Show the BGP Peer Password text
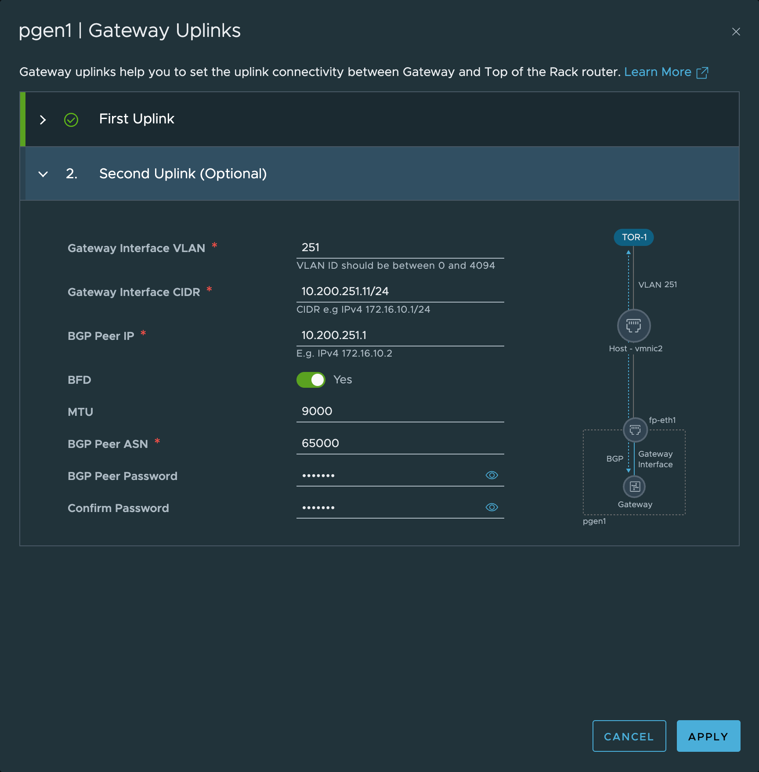 492,475
